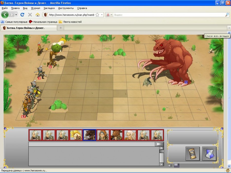The image size is (231, 173).
Task: Click the page scrollbar down arrow
Action: click(229, 166)
